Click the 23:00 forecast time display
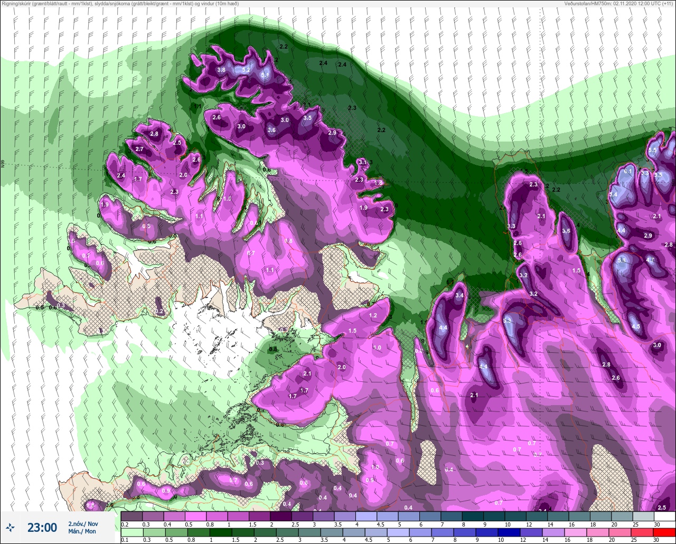The height and width of the screenshot is (544, 676). tap(42, 527)
